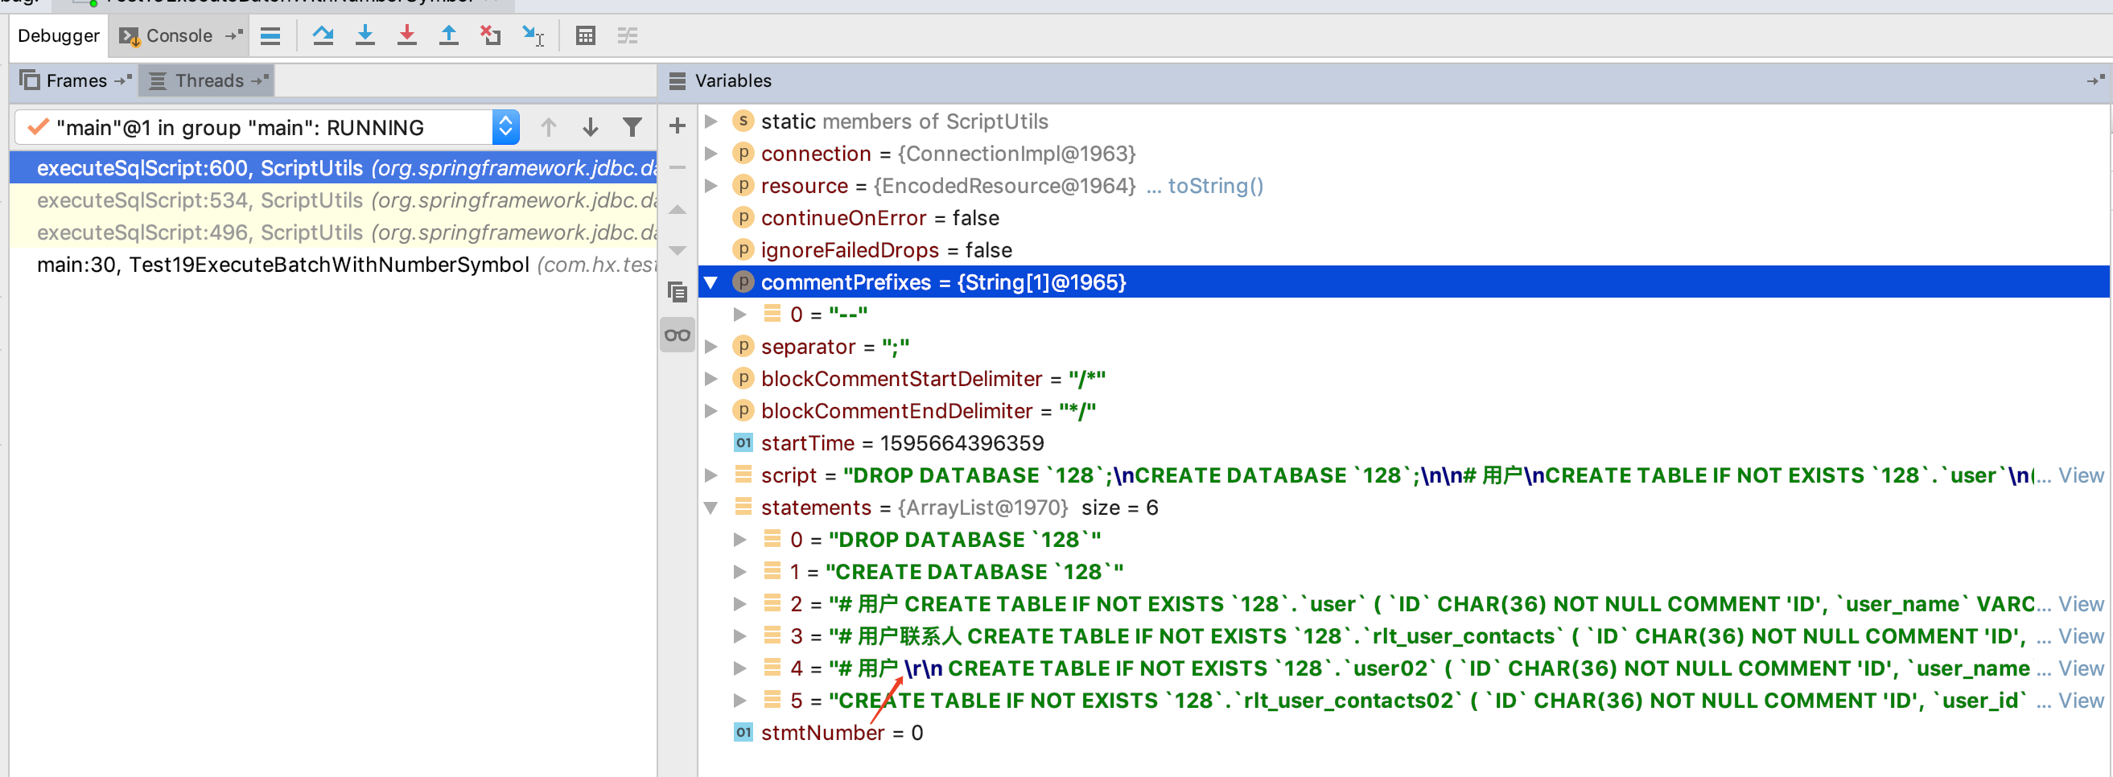The width and height of the screenshot is (2113, 777).
Task: Click the frames filter funnel icon
Action: [x=632, y=127]
